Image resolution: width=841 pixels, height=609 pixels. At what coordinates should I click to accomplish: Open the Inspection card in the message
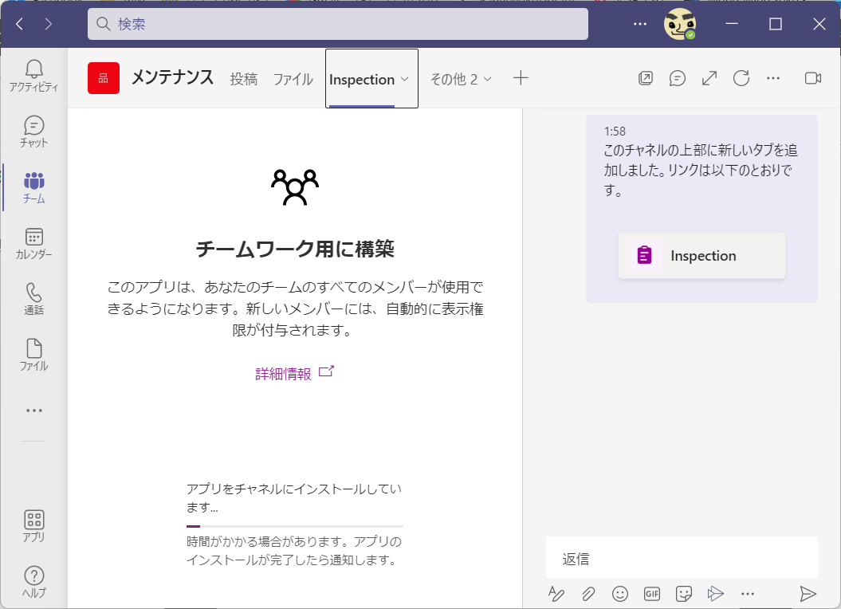[701, 255]
